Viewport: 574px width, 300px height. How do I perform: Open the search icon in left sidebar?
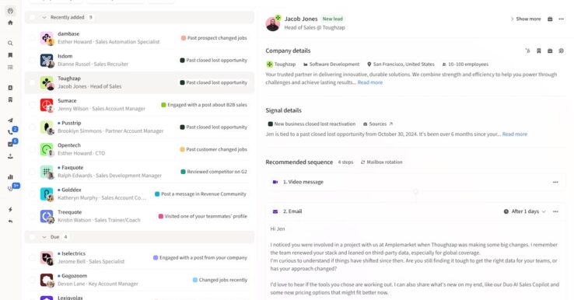(x=10, y=44)
